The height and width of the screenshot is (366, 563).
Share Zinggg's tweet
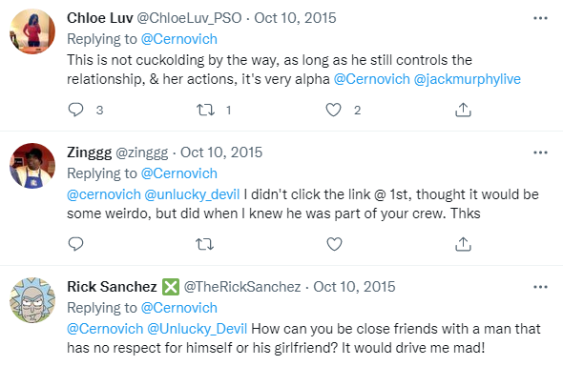click(x=463, y=244)
